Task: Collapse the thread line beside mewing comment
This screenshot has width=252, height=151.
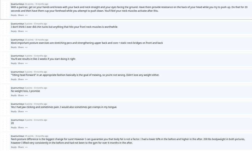Action: click(7, 76)
